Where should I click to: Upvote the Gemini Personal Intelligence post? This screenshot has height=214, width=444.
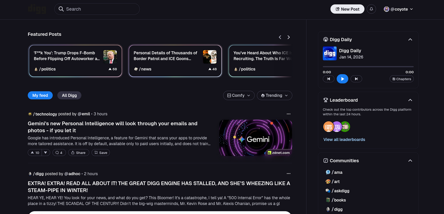click(35, 153)
